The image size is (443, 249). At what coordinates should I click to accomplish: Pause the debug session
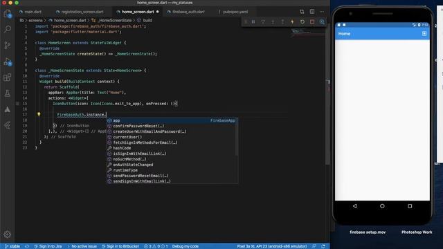[253, 21]
